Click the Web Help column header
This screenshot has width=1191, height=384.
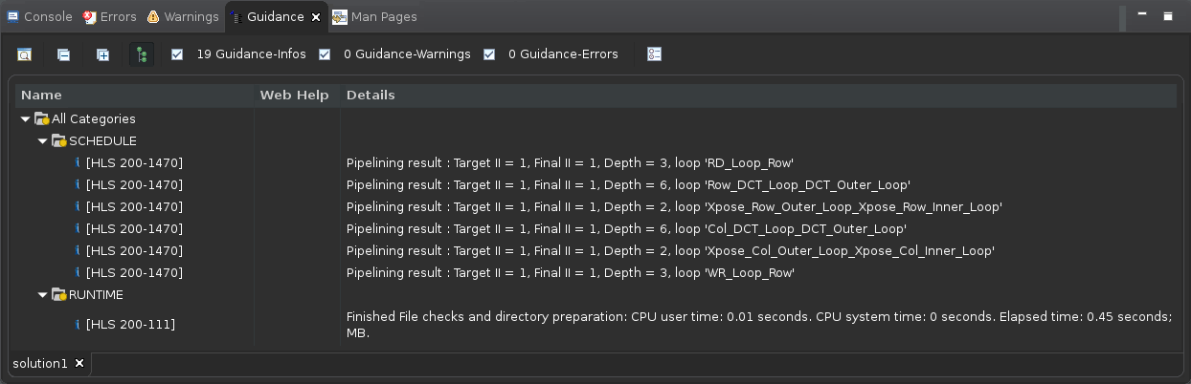[x=294, y=96]
